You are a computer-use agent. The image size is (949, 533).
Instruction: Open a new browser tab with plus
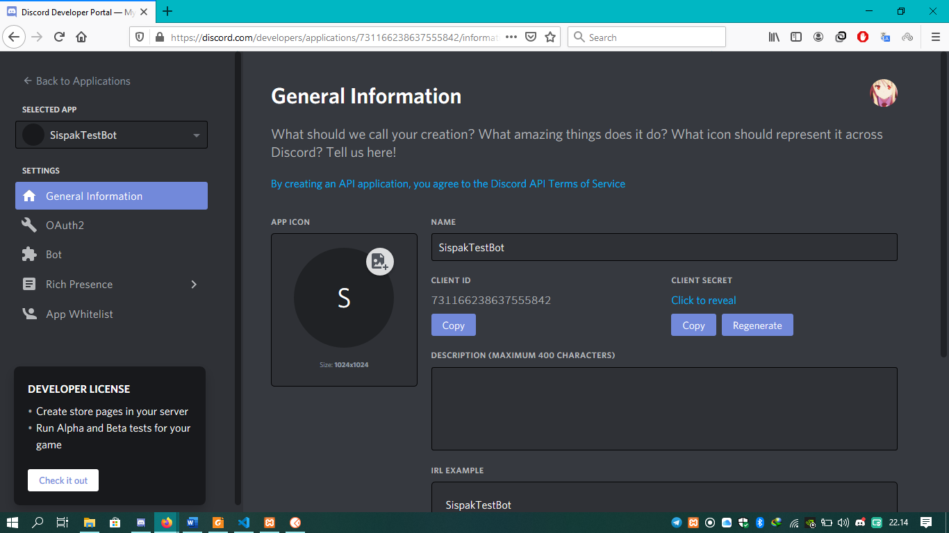167,12
